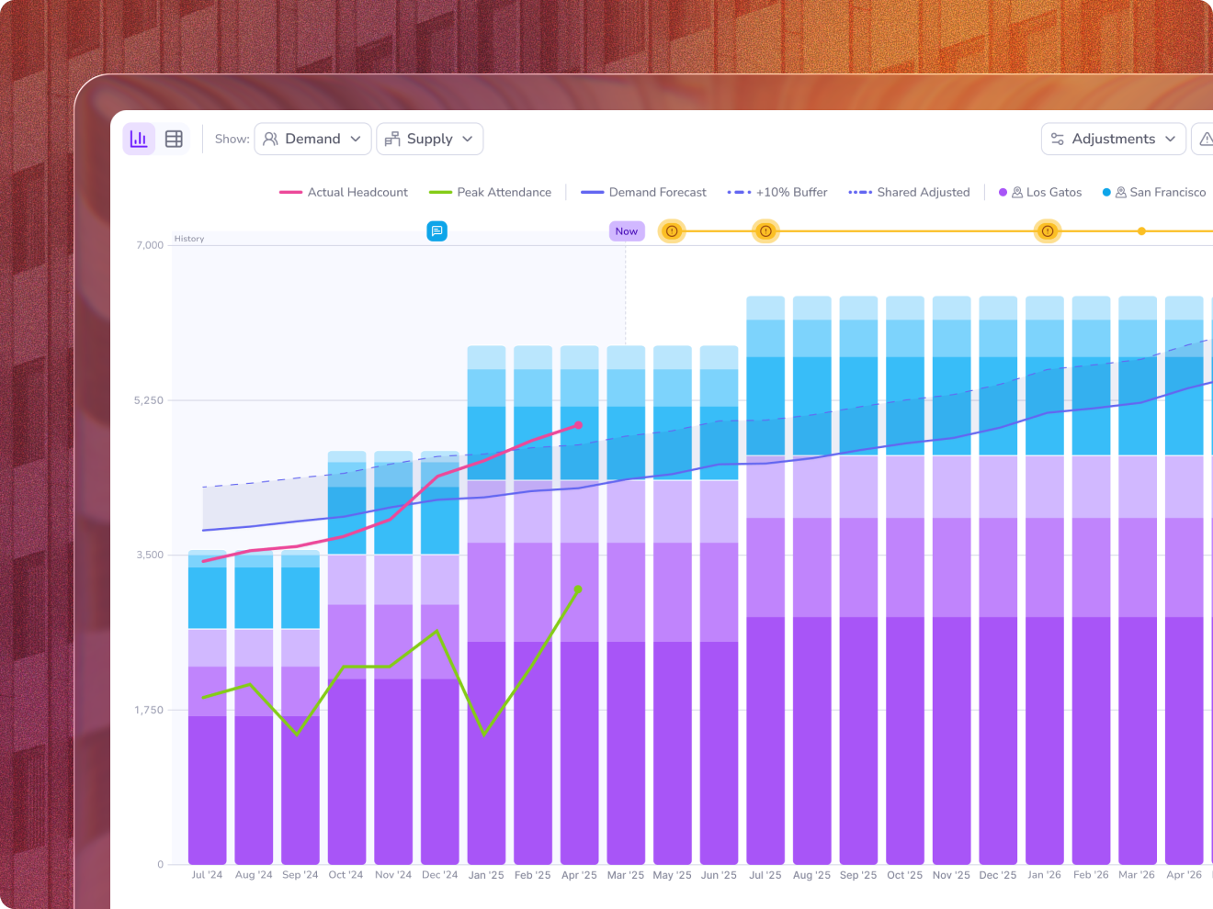Click the Jan '25 axis label
Screen dimensions: 1213x909
[x=486, y=875]
